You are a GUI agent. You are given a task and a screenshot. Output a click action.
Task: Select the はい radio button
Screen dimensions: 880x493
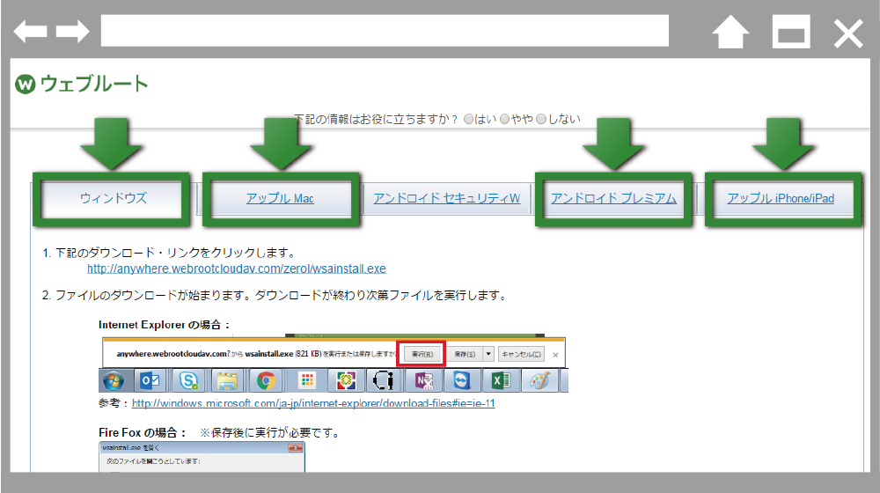[x=469, y=119]
